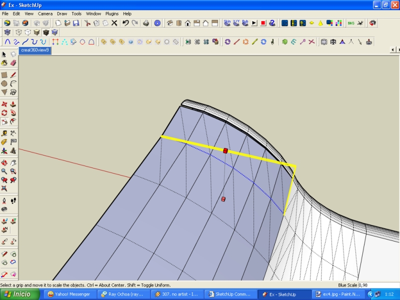
Task: Click the Blue Scale value field
Action: (x=378, y=285)
